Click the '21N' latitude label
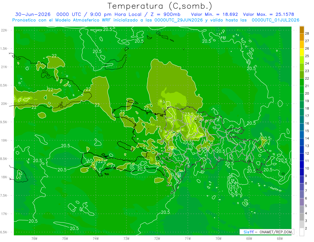Image resolution: width=314 pixels, height=242 pixels. pos(4,67)
